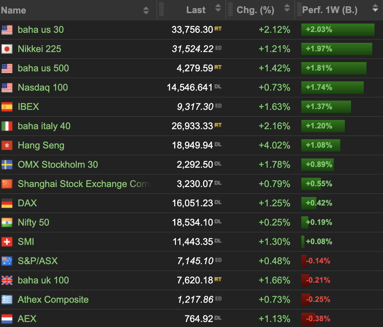The width and height of the screenshot is (383, 327).
Task: Click the +1.13% change value
Action: point(275,319)
